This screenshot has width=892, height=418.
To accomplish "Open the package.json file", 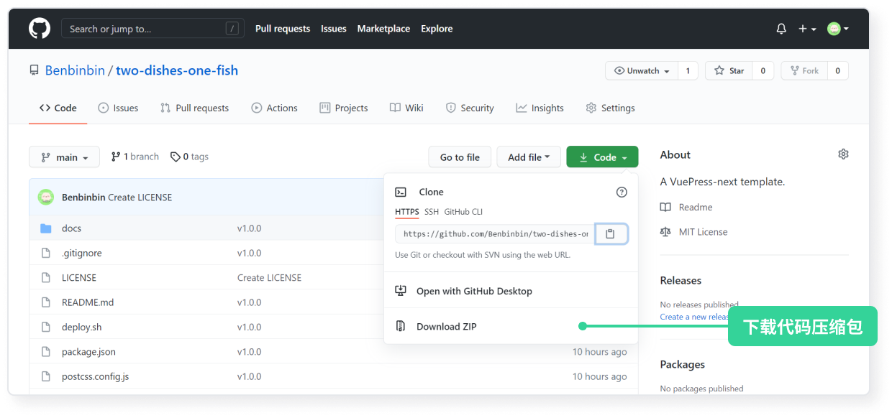I will [88, 352].
